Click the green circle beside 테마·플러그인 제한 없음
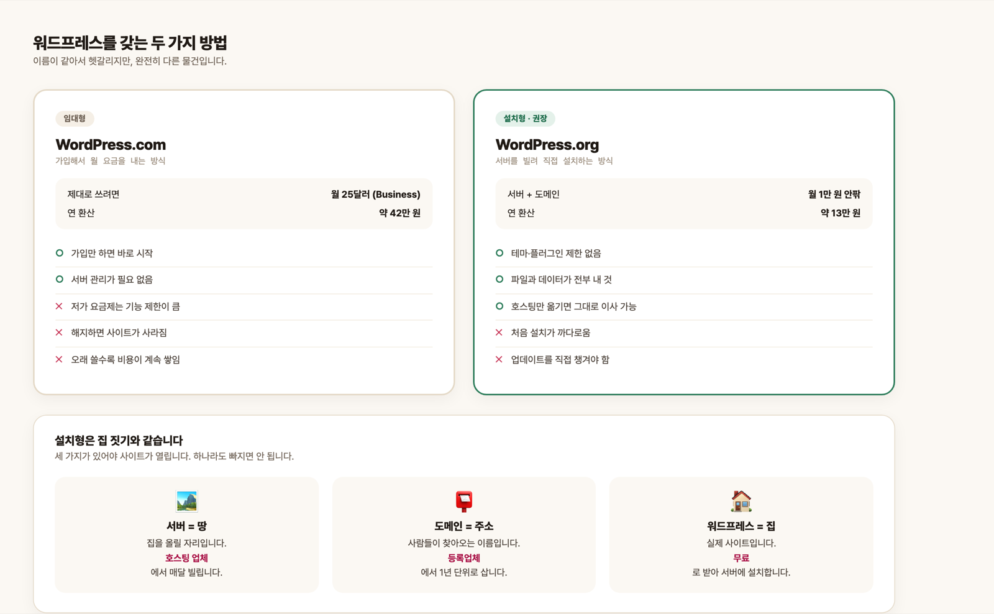 point(499,253)
